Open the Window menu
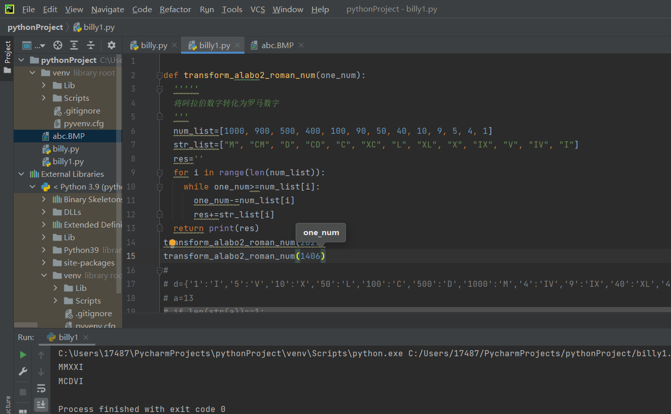Image resolution: width=671 pixels, height=414 pixels. pos(289,9)
